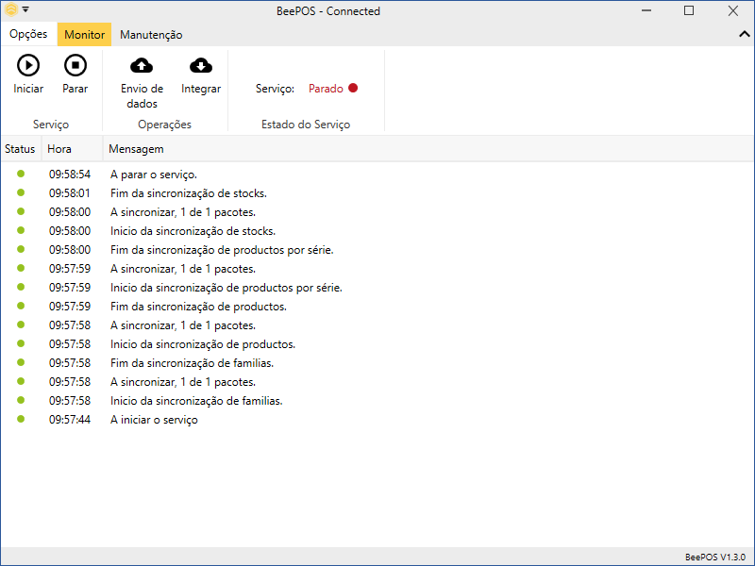Viewport: 755px width, 566px height.
Task: Click the red Parado status indicator
Action: [x=353, y=89]
